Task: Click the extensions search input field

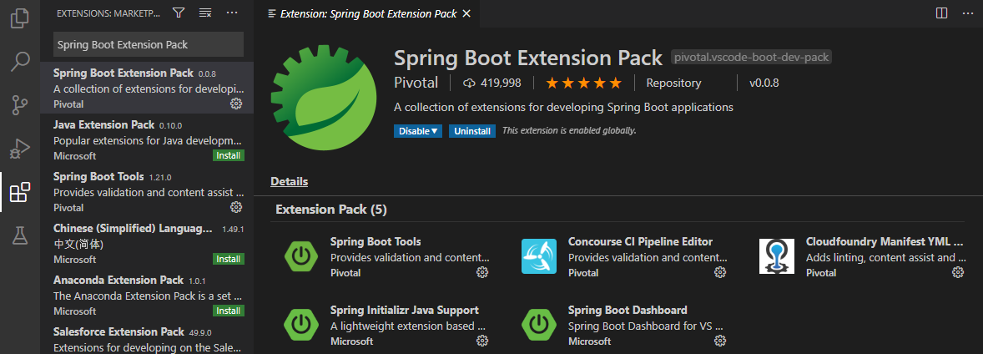Action: tap(149, 44)
